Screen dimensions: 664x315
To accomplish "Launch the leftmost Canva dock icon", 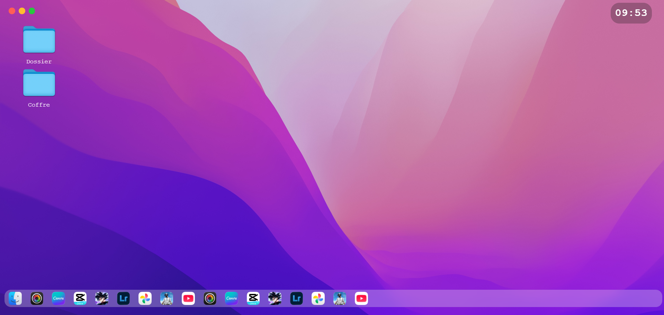I will tap(59, 298).
